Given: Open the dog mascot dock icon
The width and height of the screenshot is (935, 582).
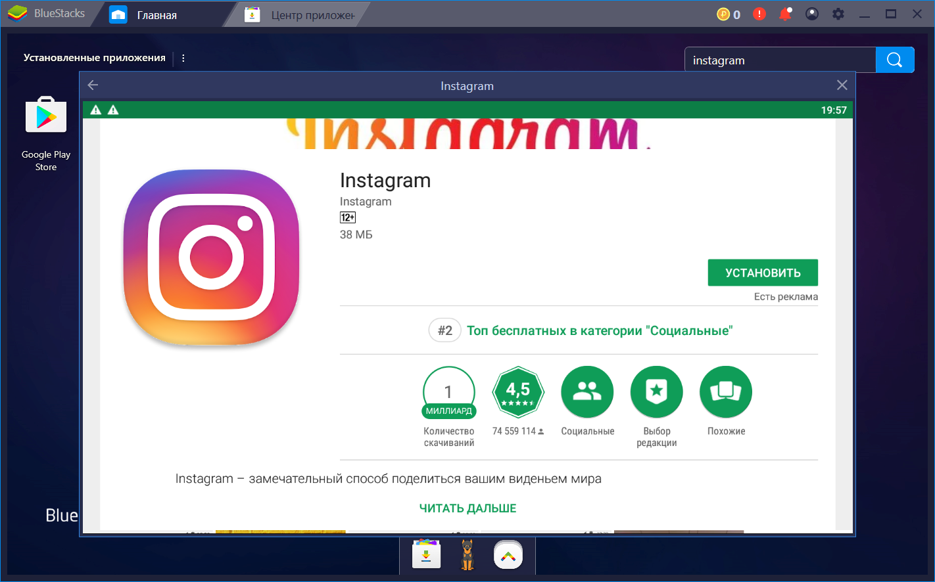Looking at the screenshot, I should click(467, 555).
